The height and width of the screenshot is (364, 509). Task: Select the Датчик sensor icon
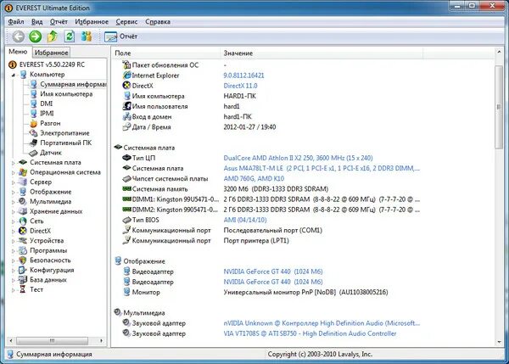tap(33, 153)
